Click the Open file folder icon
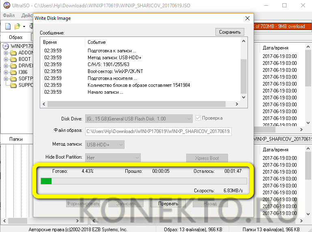Image resolution: width=312 pixels, height=232 pixels. pos(17,26)
